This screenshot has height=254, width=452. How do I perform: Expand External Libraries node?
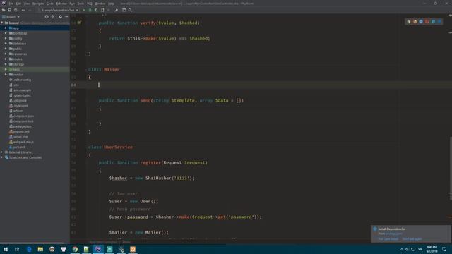(x=2, y=152)
